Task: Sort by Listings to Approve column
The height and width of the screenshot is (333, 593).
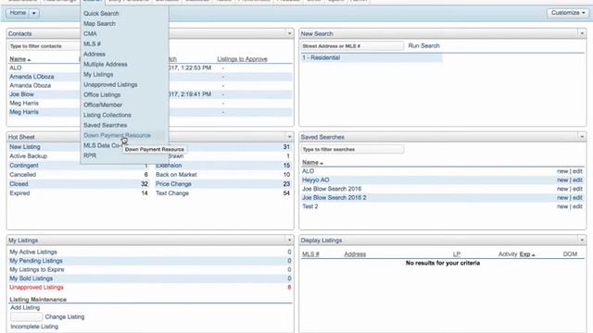Action: pos(242,59)
